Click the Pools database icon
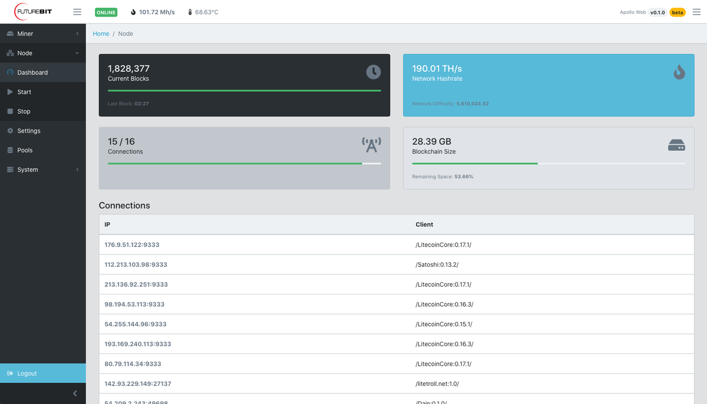This screenshot has height=404, width=707. coord(10,150)
